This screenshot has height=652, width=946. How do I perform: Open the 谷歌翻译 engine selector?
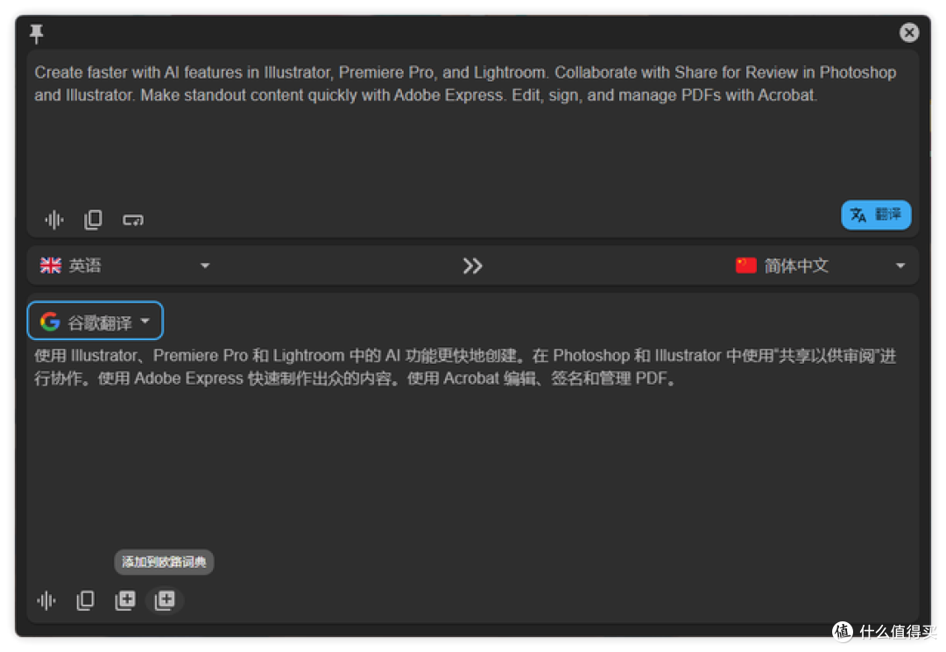pyautogui.click(x=95, y=321)
